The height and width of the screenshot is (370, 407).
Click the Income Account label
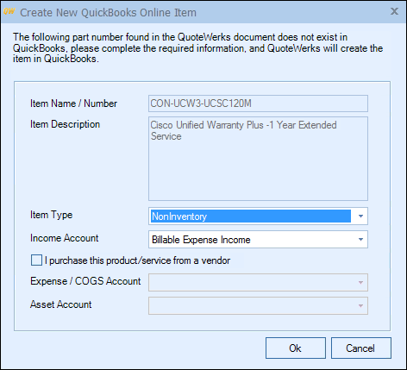[x=65, y=238]
